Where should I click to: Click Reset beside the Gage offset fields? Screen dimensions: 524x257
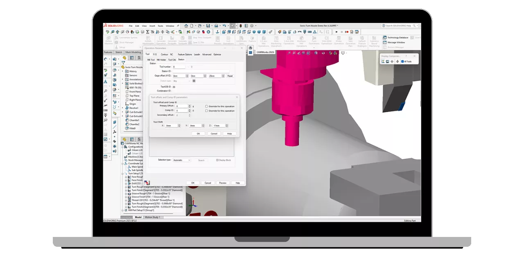[230, 76]
